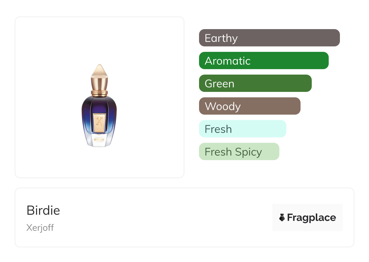This screenshot has height=262, width=369.
Task: Choose the Green accord bar
Action: pos(255,83)
